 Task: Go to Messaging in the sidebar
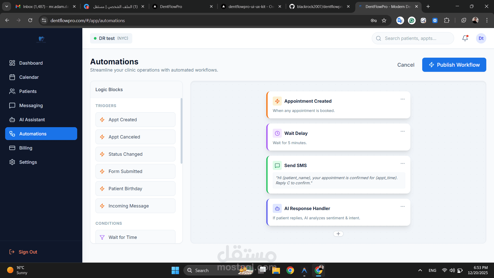[x=31, y=106]
